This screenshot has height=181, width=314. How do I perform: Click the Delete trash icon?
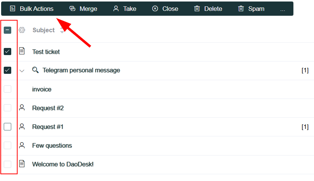point(197,9)
